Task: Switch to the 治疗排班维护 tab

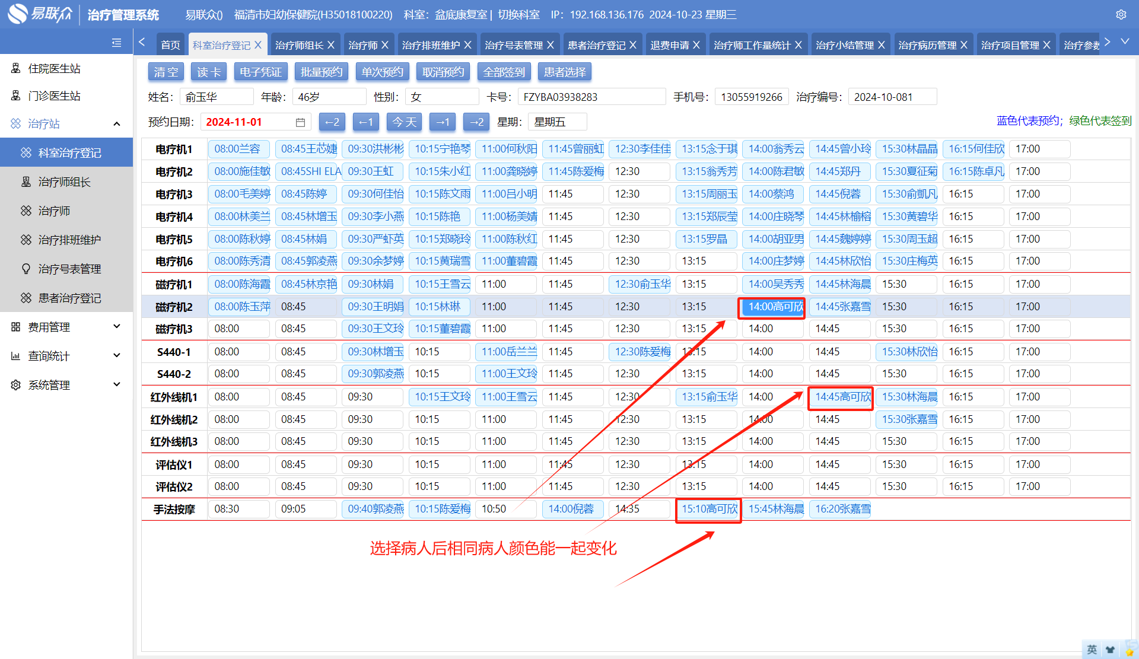Action: [431, 45]
